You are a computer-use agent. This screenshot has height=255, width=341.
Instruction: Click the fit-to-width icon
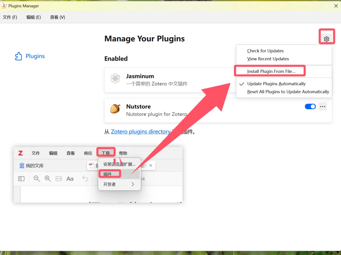(x=59, y=179)
